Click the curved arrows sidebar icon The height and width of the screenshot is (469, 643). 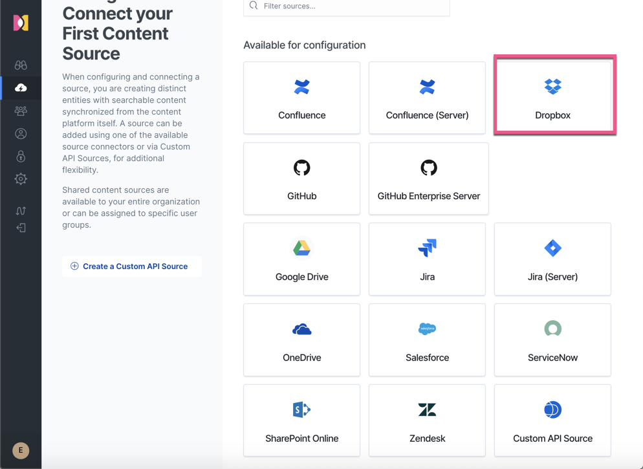point(21,211)
